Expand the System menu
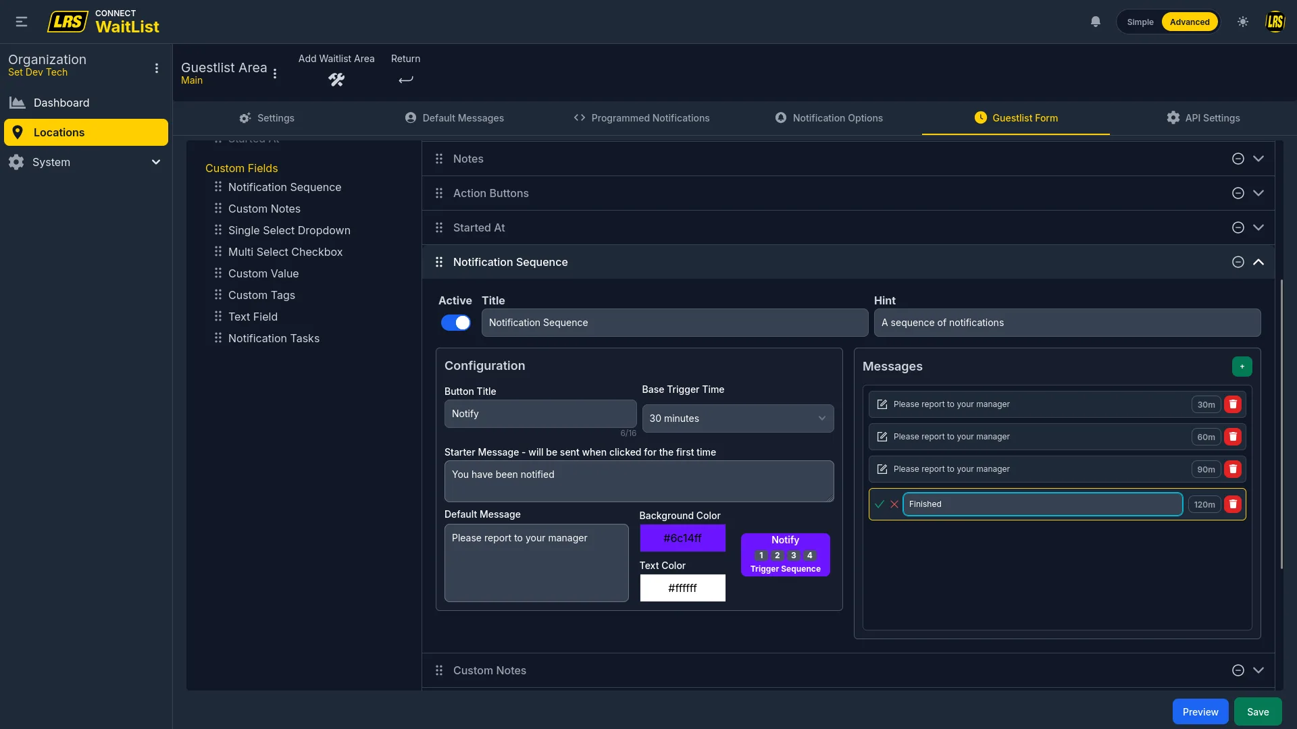 [x=86, y=162]
